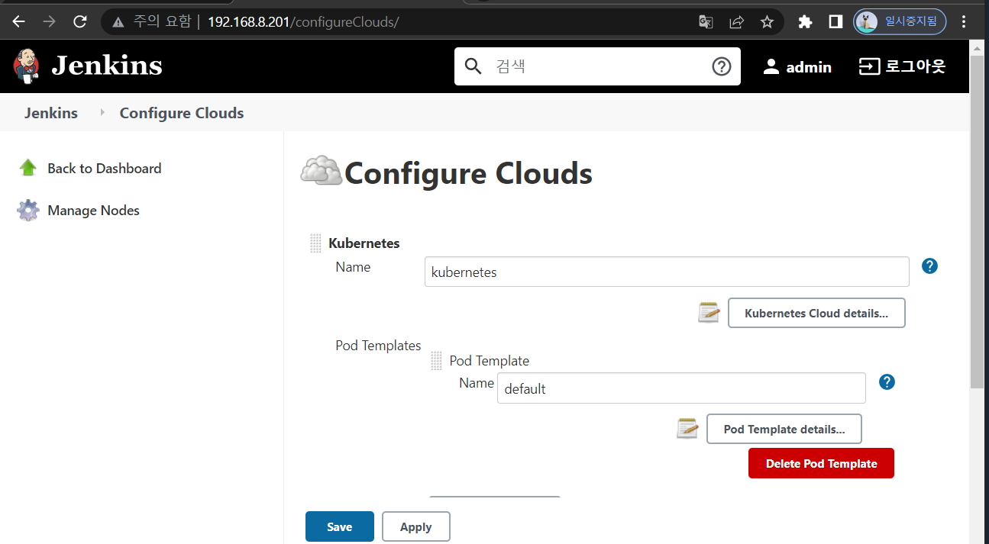Click the admin user person icon
989x544 pixels.
[771, 67]
